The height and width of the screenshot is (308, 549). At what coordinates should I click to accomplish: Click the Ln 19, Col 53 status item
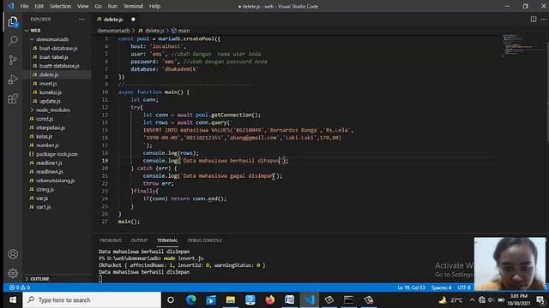[x=411, y=287]
